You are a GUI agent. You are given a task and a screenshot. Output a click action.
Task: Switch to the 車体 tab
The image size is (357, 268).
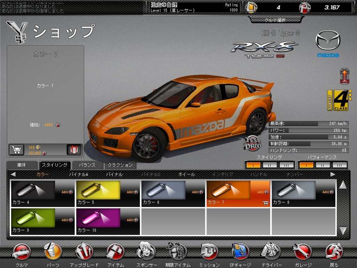click(22, 165)
